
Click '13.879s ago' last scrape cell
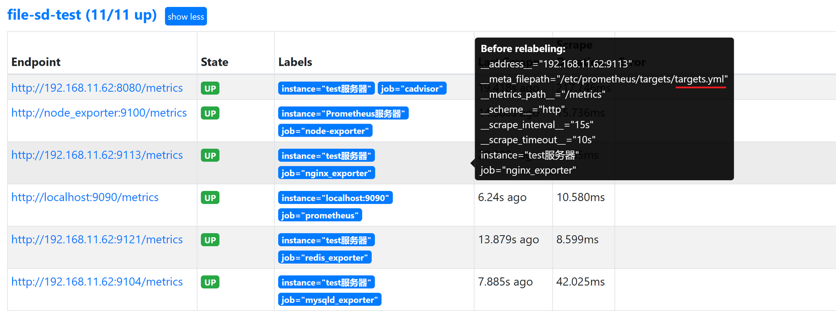pos(509,240)
